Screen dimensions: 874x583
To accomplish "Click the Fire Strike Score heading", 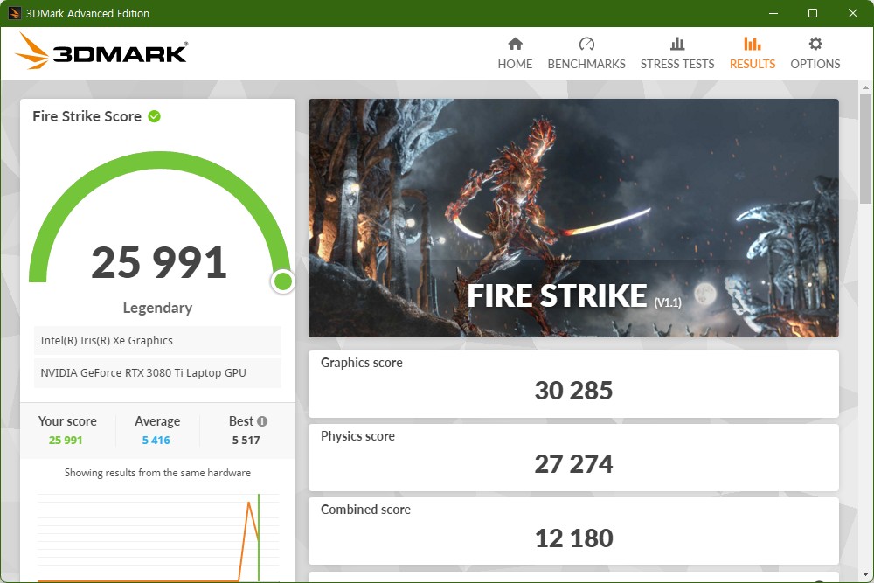I will point(87,116).
